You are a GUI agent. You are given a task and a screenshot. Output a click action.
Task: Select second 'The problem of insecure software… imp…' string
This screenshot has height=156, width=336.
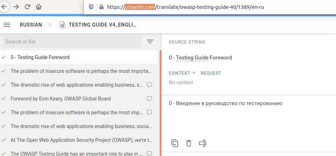tap(79, 112)
